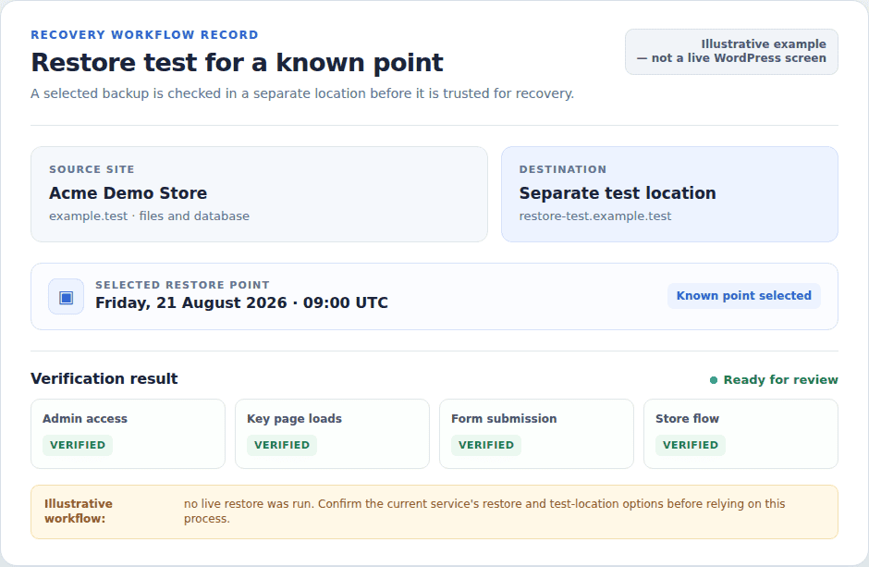Click the SOURCE SITE label
The width and height of the screenshot is (869, 567).
click(92, 169)
